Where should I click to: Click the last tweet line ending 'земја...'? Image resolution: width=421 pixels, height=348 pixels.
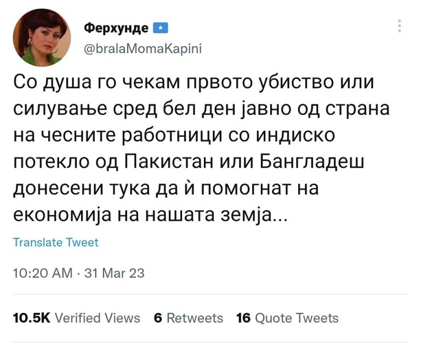(x=150, y=215)
